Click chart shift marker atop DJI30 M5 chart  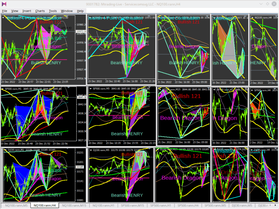tap(150, 149)
